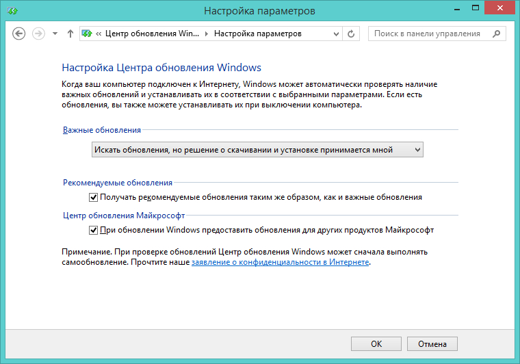Cancel with the Отмена button
The image size is (520, 364).
[x=432, y=343]
